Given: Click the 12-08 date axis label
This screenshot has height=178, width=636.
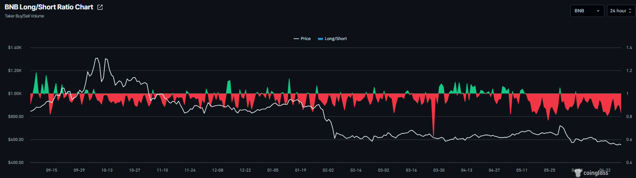Looking at the screenshot, I should (218, 170).
